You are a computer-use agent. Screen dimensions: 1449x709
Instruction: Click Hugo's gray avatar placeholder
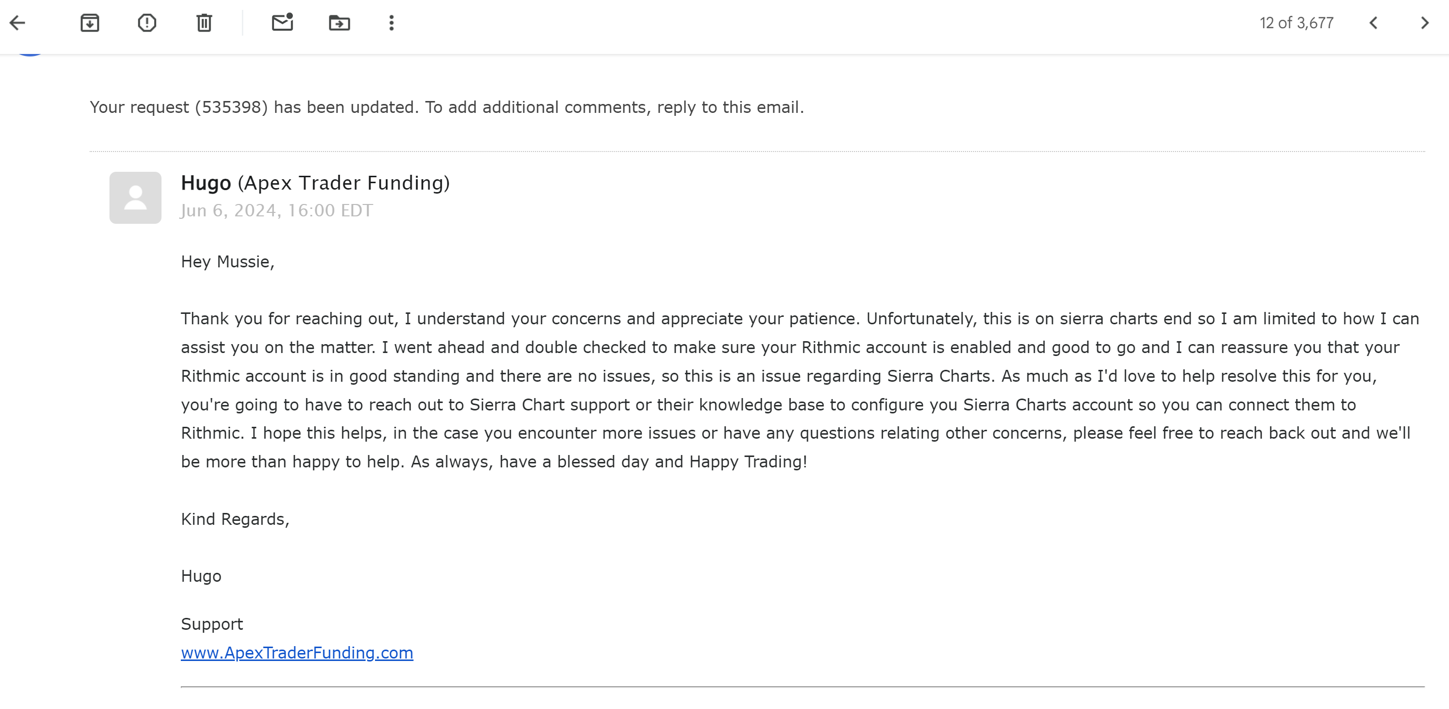(135, 198)
